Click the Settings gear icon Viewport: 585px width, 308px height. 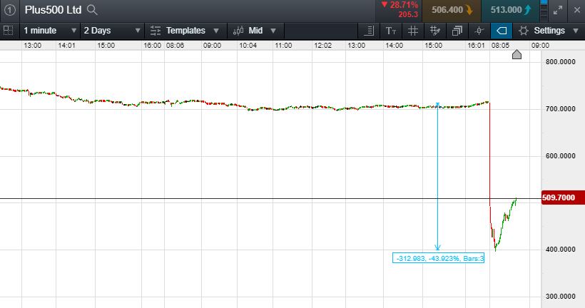coord(524,31)
